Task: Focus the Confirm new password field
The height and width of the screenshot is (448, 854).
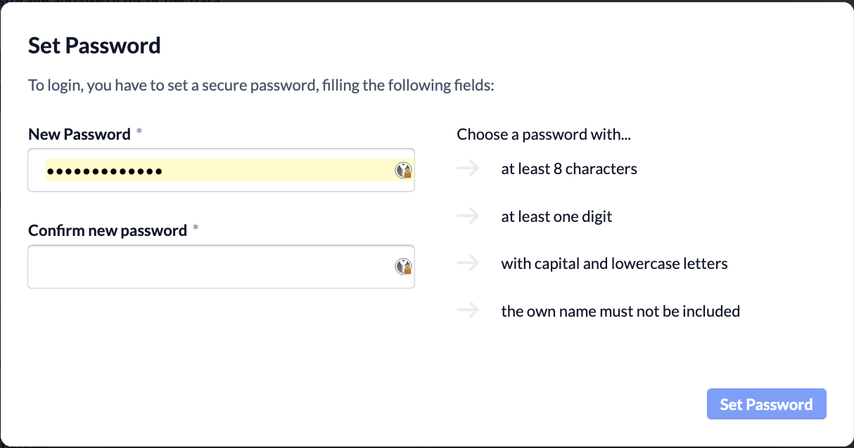Action: coord(221,266)
